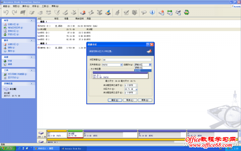Click the speech bubble toolbar icon
Image resolution: width=241 pixels, height=151 pixels.
[x=144, y=12]
